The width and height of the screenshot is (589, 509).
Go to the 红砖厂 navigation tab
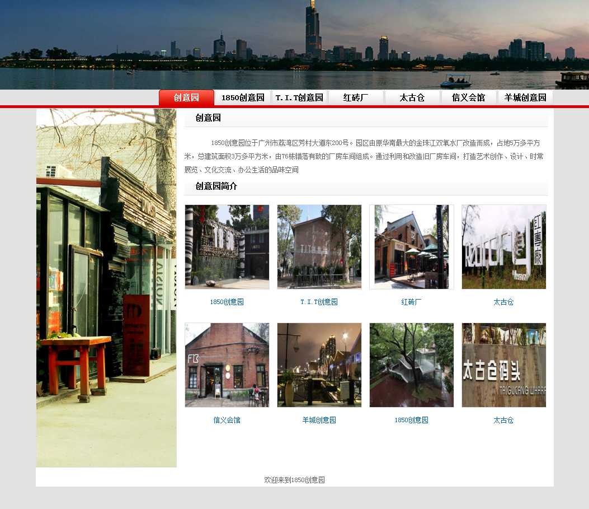click(x=356, y=97)
